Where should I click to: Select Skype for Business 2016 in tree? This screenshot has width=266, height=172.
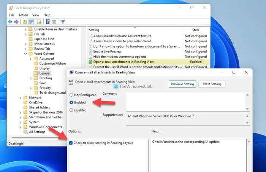pos(46,112)
